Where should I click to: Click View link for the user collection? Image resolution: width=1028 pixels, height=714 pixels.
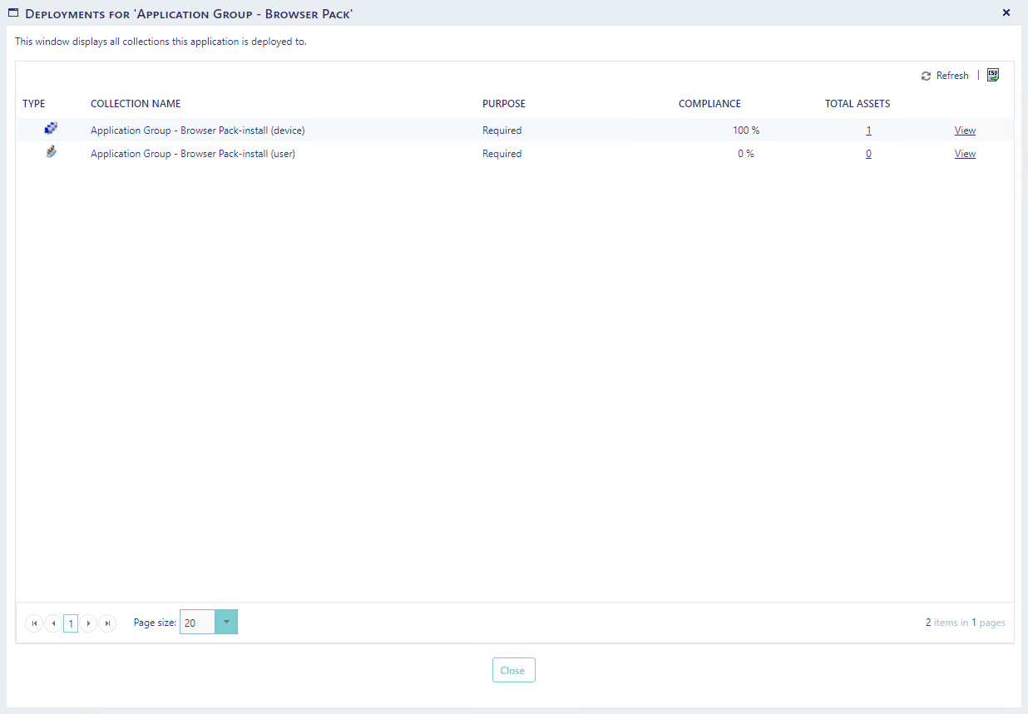pos(965,154)
